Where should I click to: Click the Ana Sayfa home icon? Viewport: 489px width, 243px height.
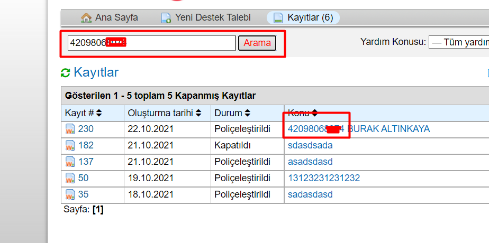[x=86, y=18]
